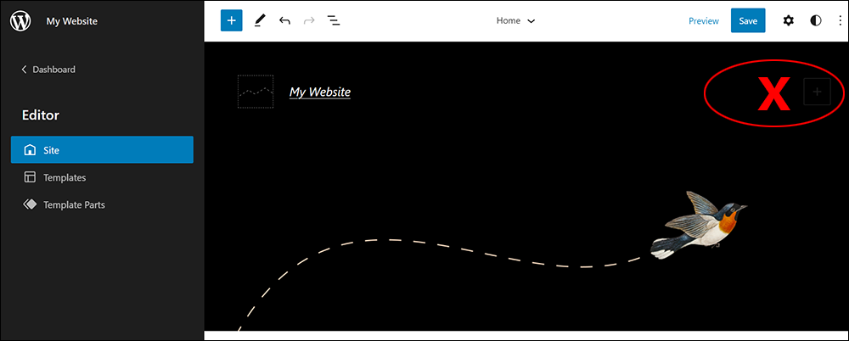Image resolution: width=849 pixels, height=341 pixels.
Task: Click the WordPress logo icon
Action: coord(20,21)
